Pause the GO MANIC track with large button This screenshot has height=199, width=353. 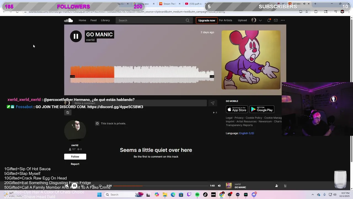[76, 36]
